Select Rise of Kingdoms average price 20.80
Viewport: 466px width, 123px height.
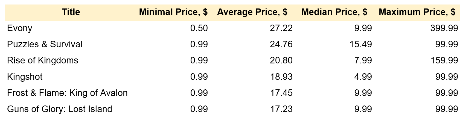tap(281, 60)
